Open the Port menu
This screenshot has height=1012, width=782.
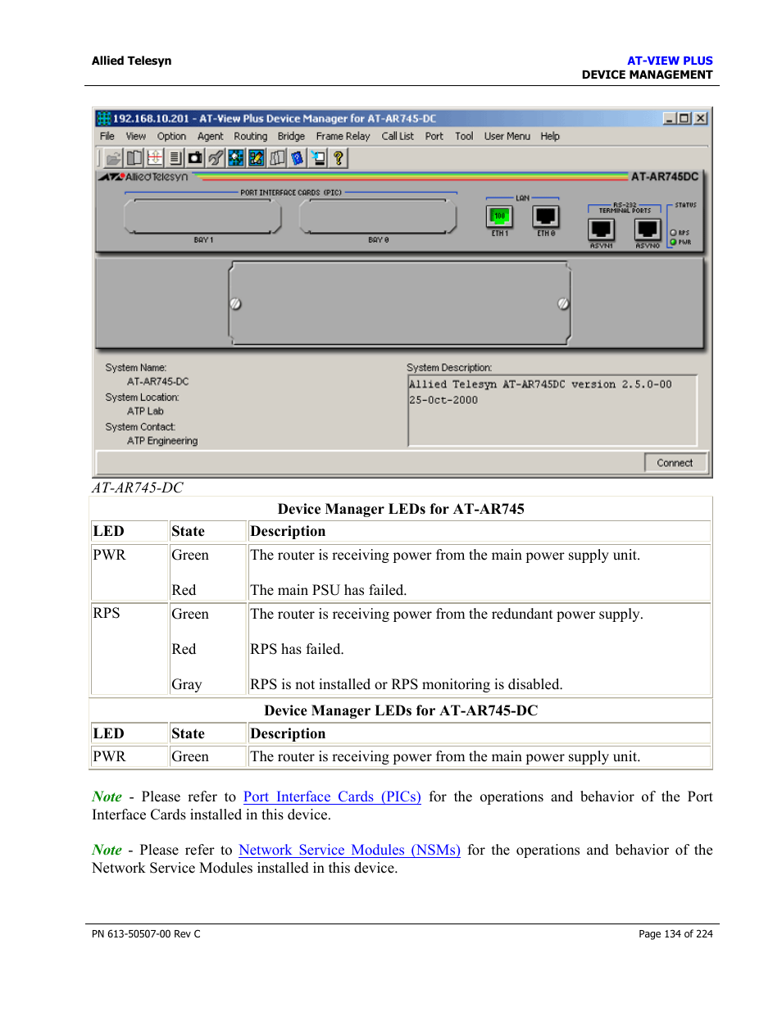pos(434,136)
